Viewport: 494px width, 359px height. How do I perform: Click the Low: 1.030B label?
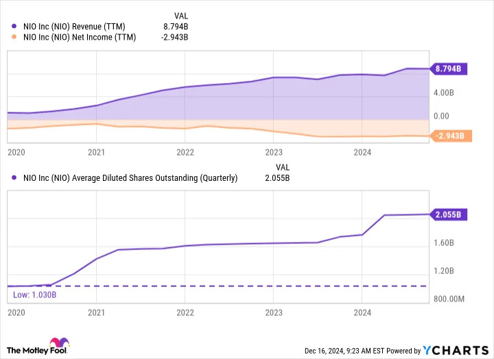[x=35, y=295]
